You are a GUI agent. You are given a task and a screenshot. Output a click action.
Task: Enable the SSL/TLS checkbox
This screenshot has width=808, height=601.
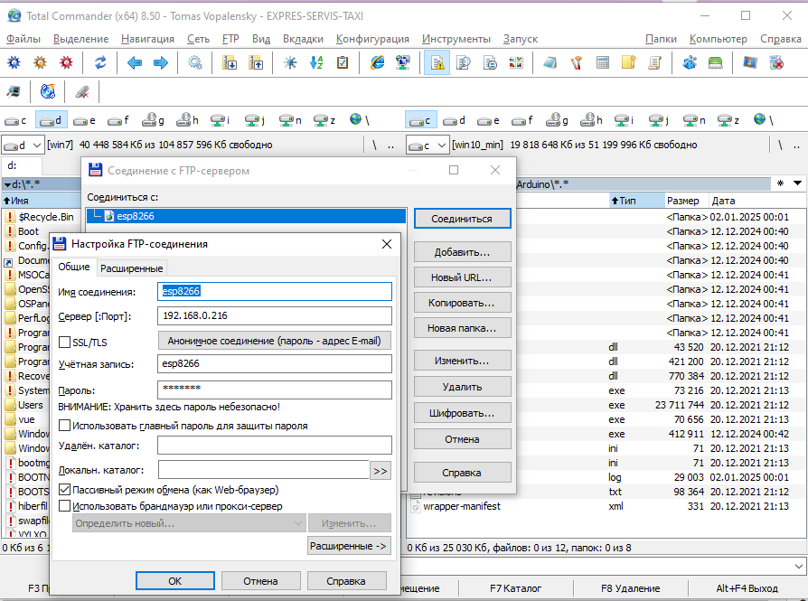tap(64, 342)
